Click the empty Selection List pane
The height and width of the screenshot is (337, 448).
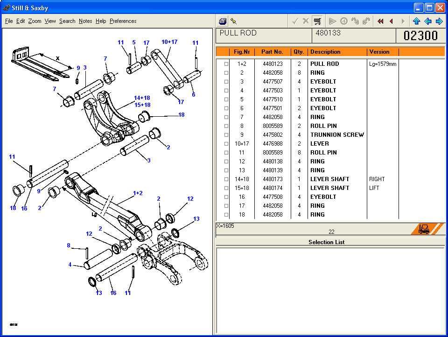click(x=330, y=291)
